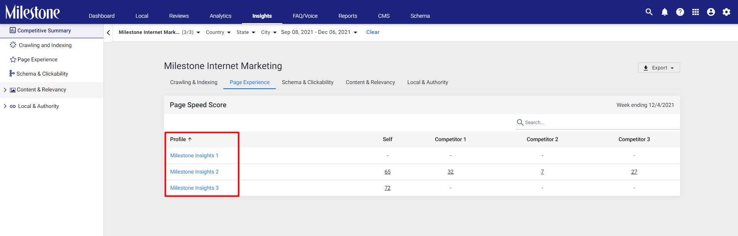Image resolution: width=738 pixels, height=236 pixels.
Task: Open the user account icon
Action: [711, 12]
